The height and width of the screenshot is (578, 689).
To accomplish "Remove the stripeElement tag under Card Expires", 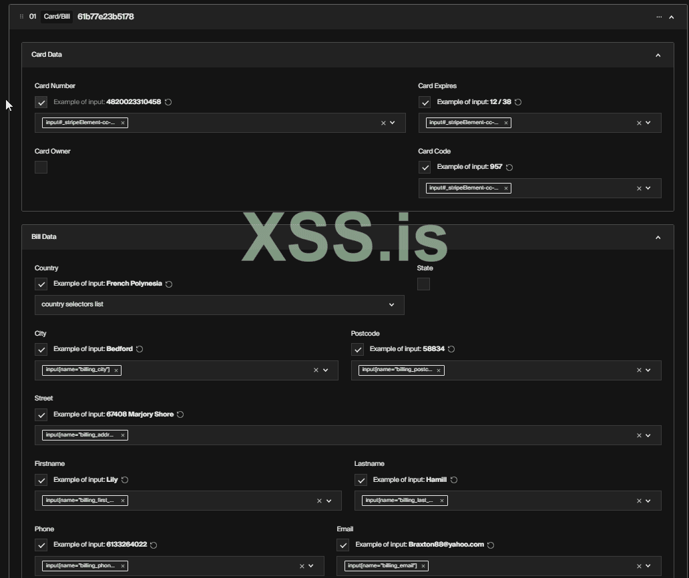I will pos(506,123).
